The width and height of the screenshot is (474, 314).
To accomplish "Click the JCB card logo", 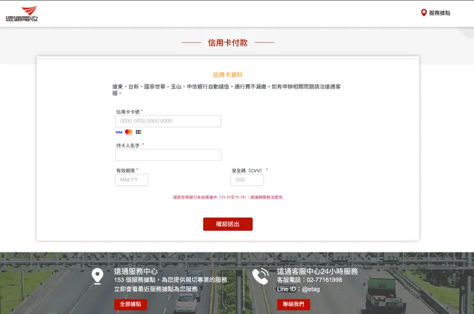I will coord(138,132).
